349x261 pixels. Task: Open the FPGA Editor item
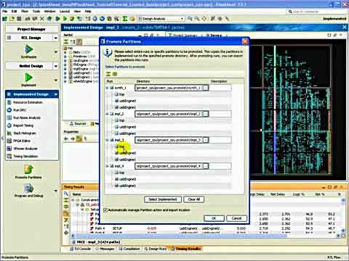pyautogui.click(x=22, y=141)
